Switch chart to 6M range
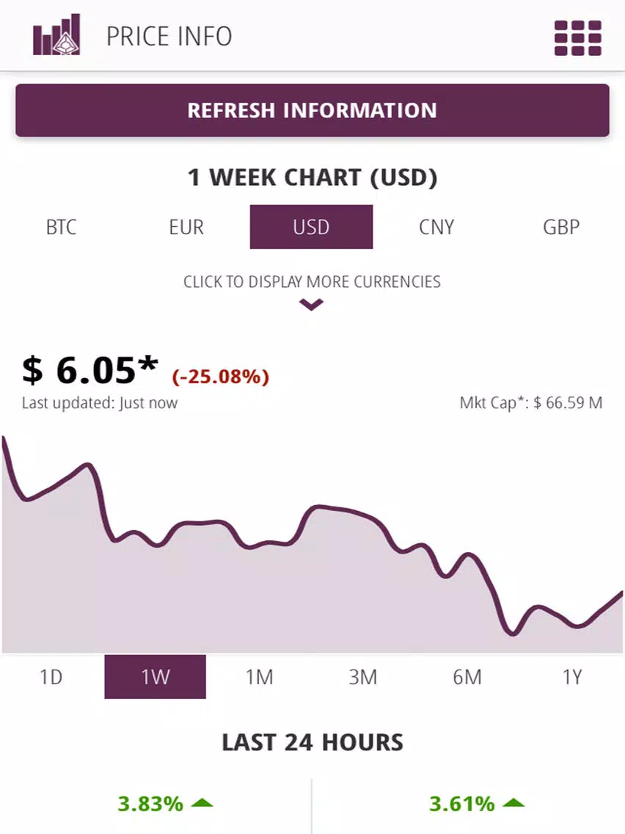 [x=467, y=677]
